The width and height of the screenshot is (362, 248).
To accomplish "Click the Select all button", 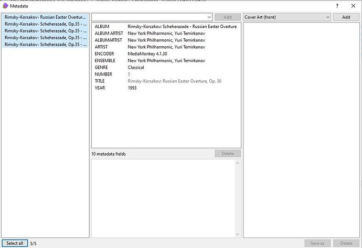I will tap(15, 243).
